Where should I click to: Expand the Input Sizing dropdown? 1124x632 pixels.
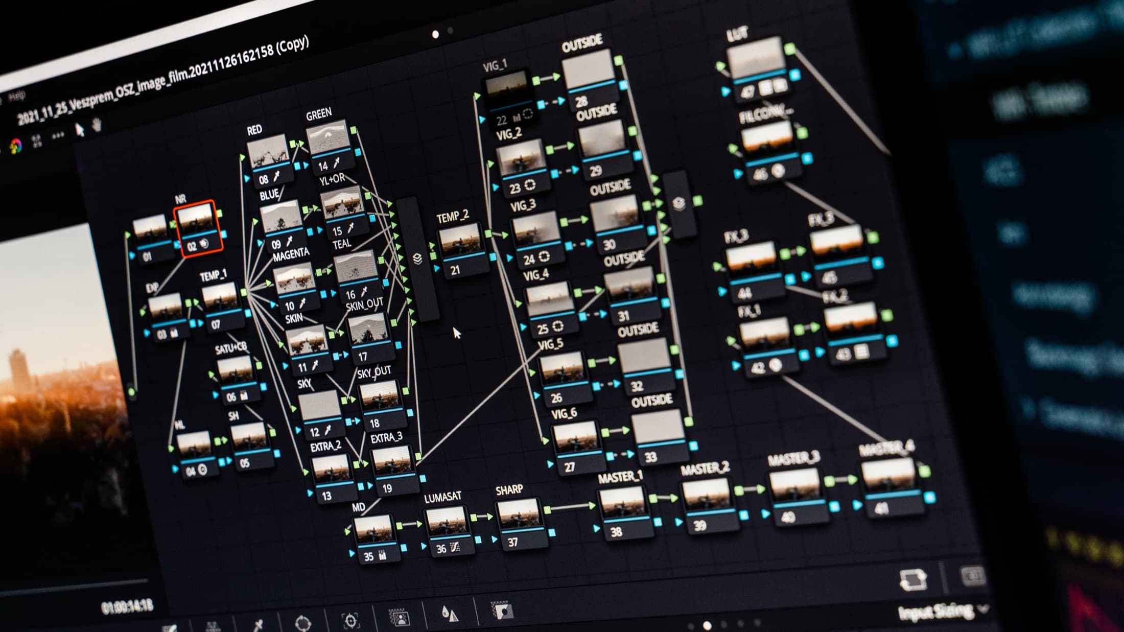[x=943, y=611]
